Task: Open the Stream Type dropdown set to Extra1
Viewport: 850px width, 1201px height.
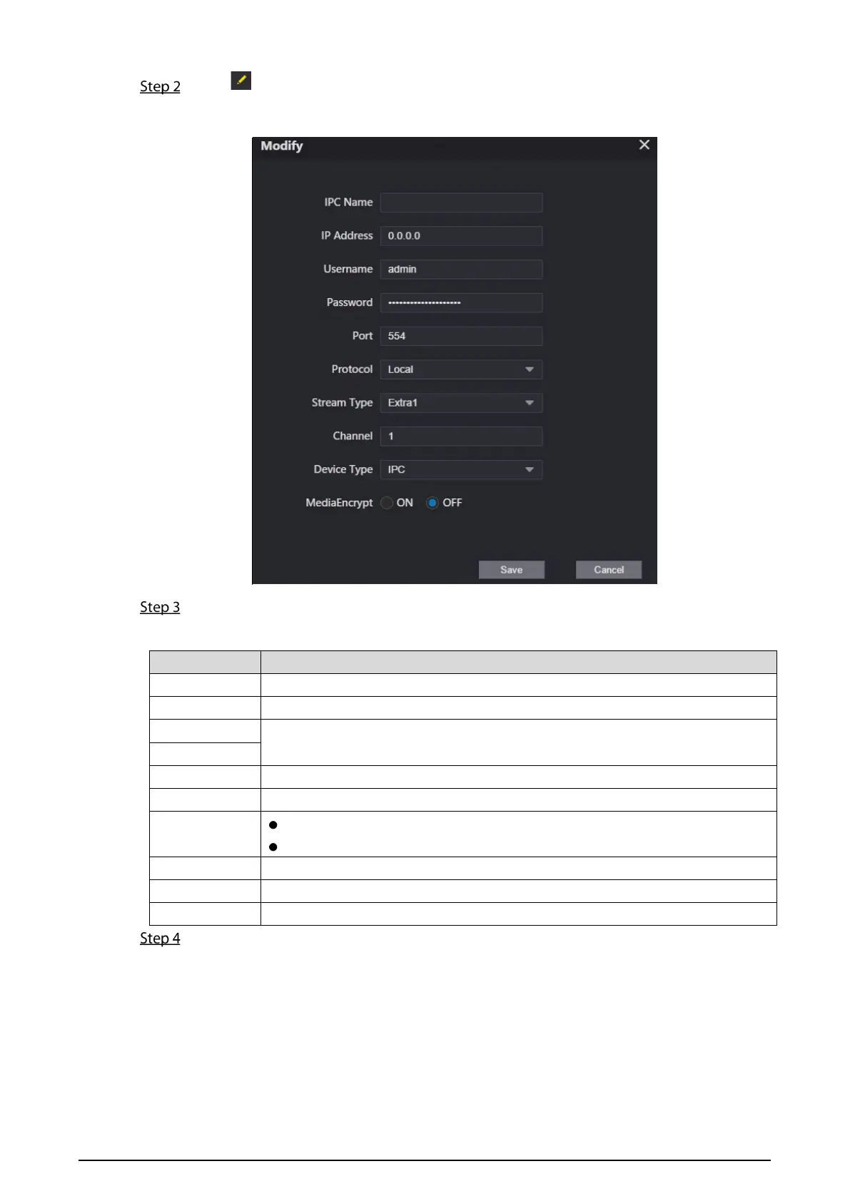Action: [461, 403]
